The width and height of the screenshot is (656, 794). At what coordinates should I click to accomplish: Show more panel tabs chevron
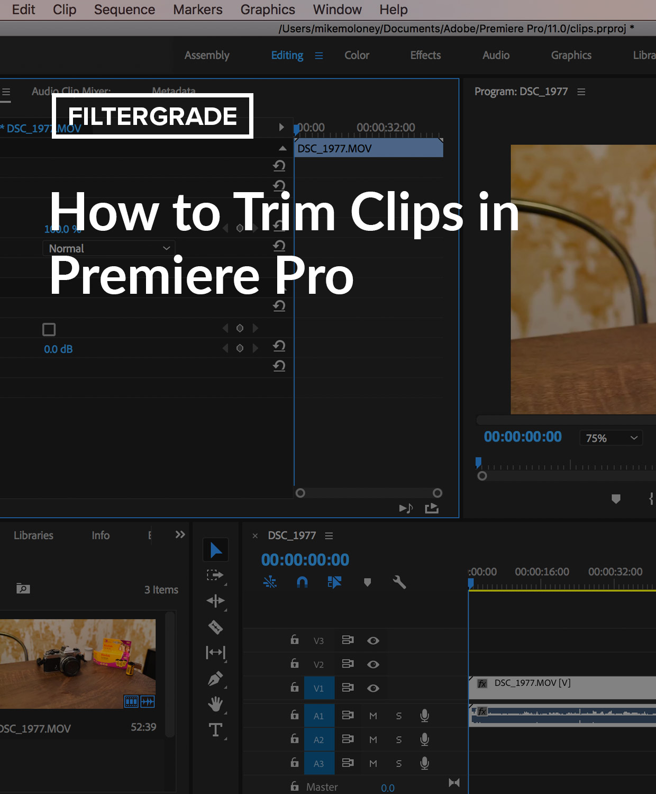pos(180,535)
